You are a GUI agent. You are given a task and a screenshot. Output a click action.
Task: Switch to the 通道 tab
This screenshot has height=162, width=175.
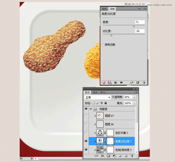[x=95, y=92]
